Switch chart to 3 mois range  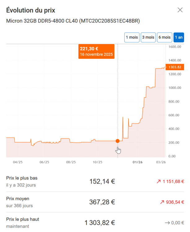(148, 37)
